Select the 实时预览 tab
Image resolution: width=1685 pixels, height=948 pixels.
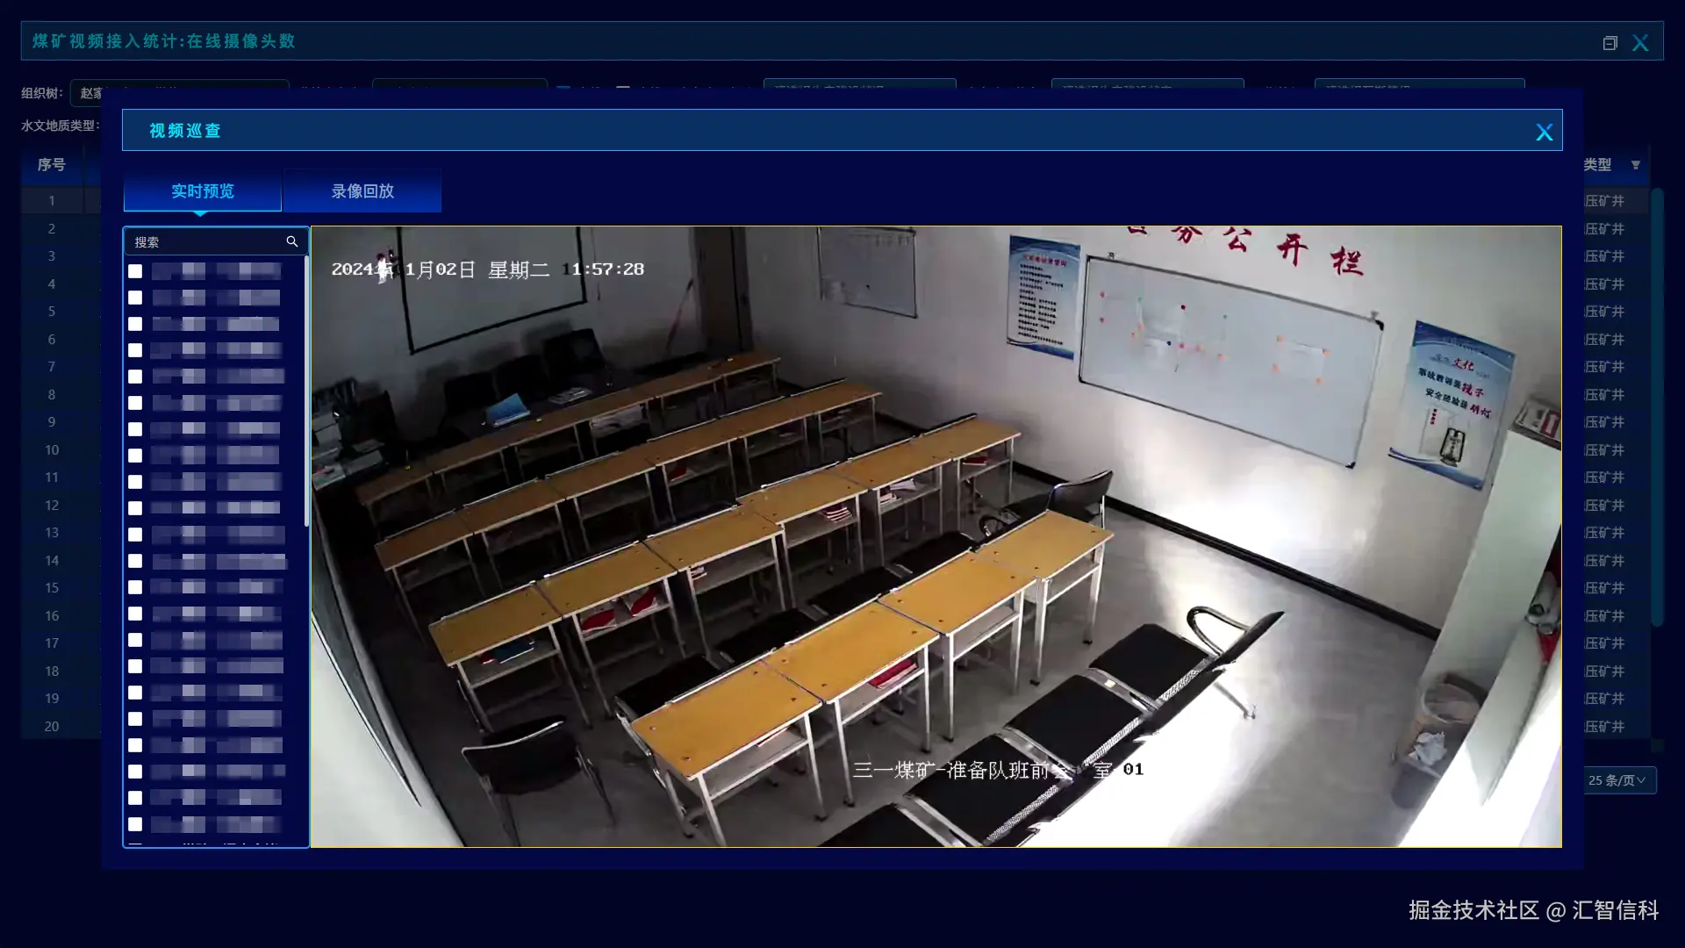tap(203, 191)
